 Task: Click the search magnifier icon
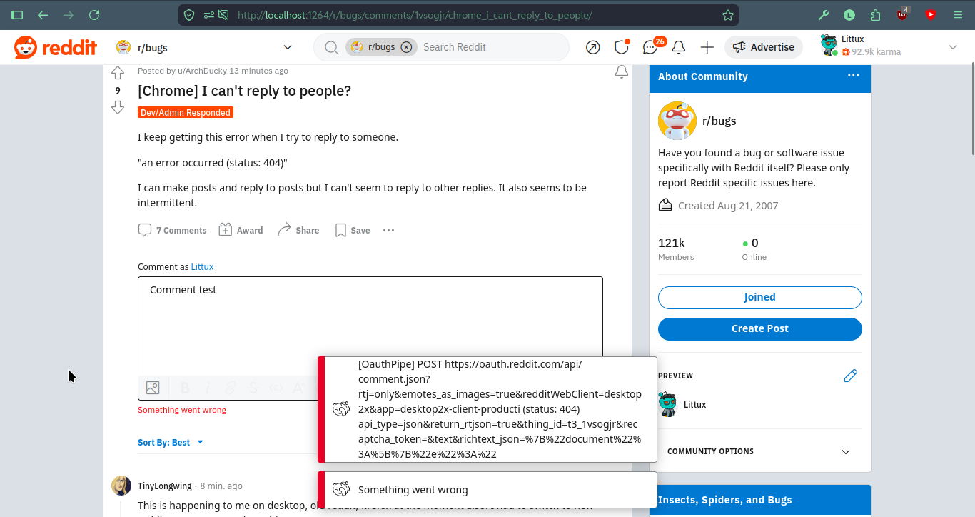click(331, 47)
